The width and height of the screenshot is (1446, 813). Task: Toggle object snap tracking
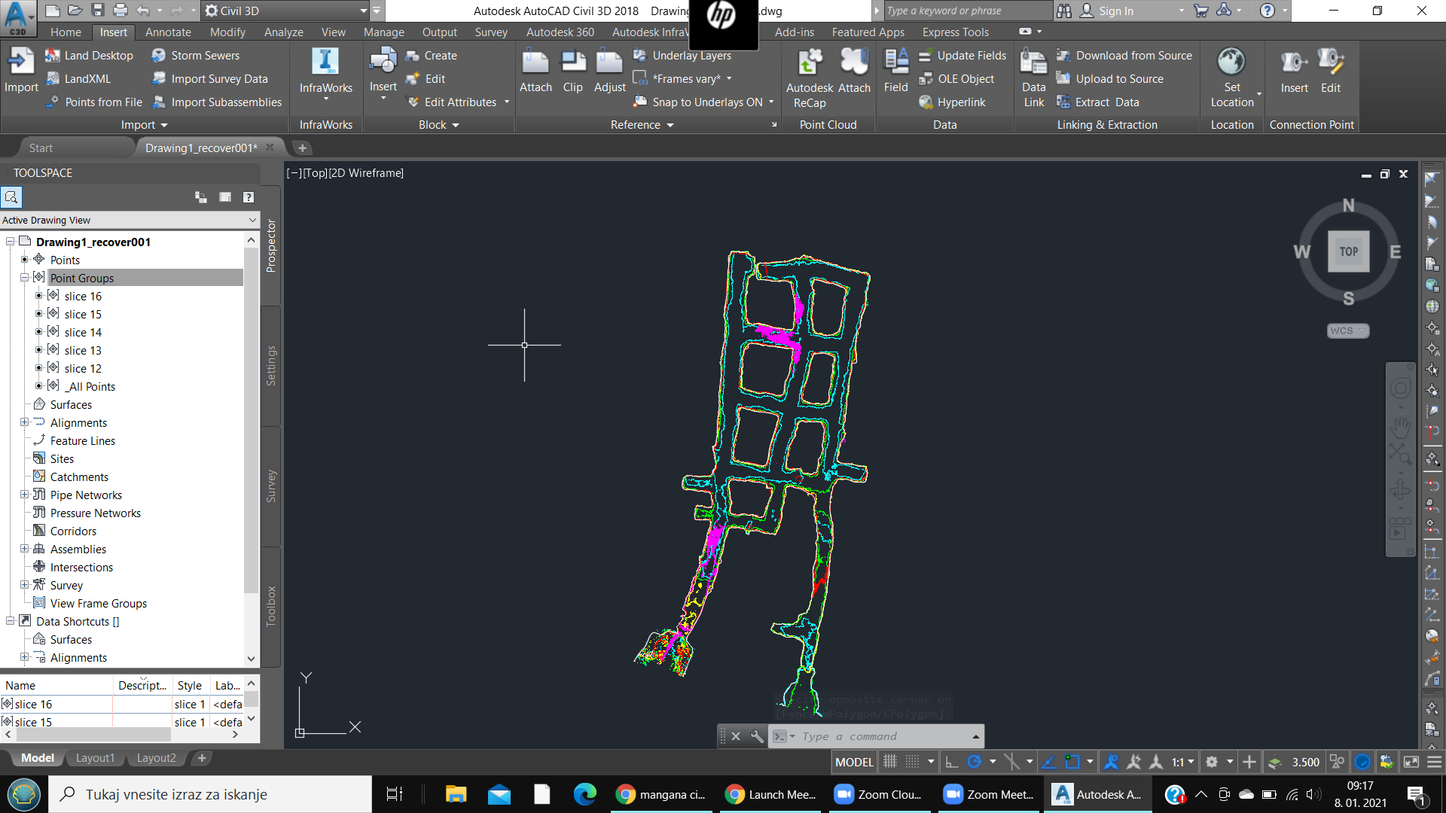click(x=1049, y=762)
